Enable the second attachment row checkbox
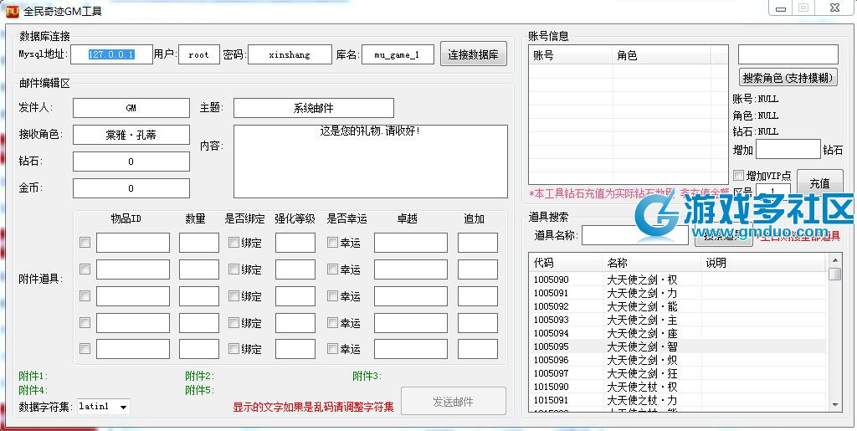The width and height of the screenshot is (857, 431). [x=85, y=269]
